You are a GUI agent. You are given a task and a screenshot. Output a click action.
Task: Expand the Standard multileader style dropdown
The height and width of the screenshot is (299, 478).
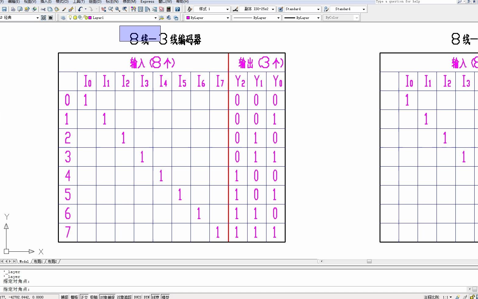364,9
